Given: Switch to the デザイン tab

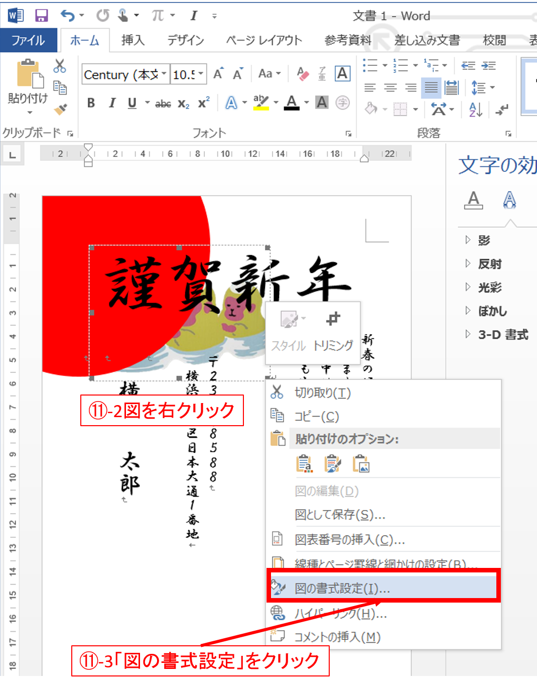Looking at the screenshot, I should click(x=186, y=40).
